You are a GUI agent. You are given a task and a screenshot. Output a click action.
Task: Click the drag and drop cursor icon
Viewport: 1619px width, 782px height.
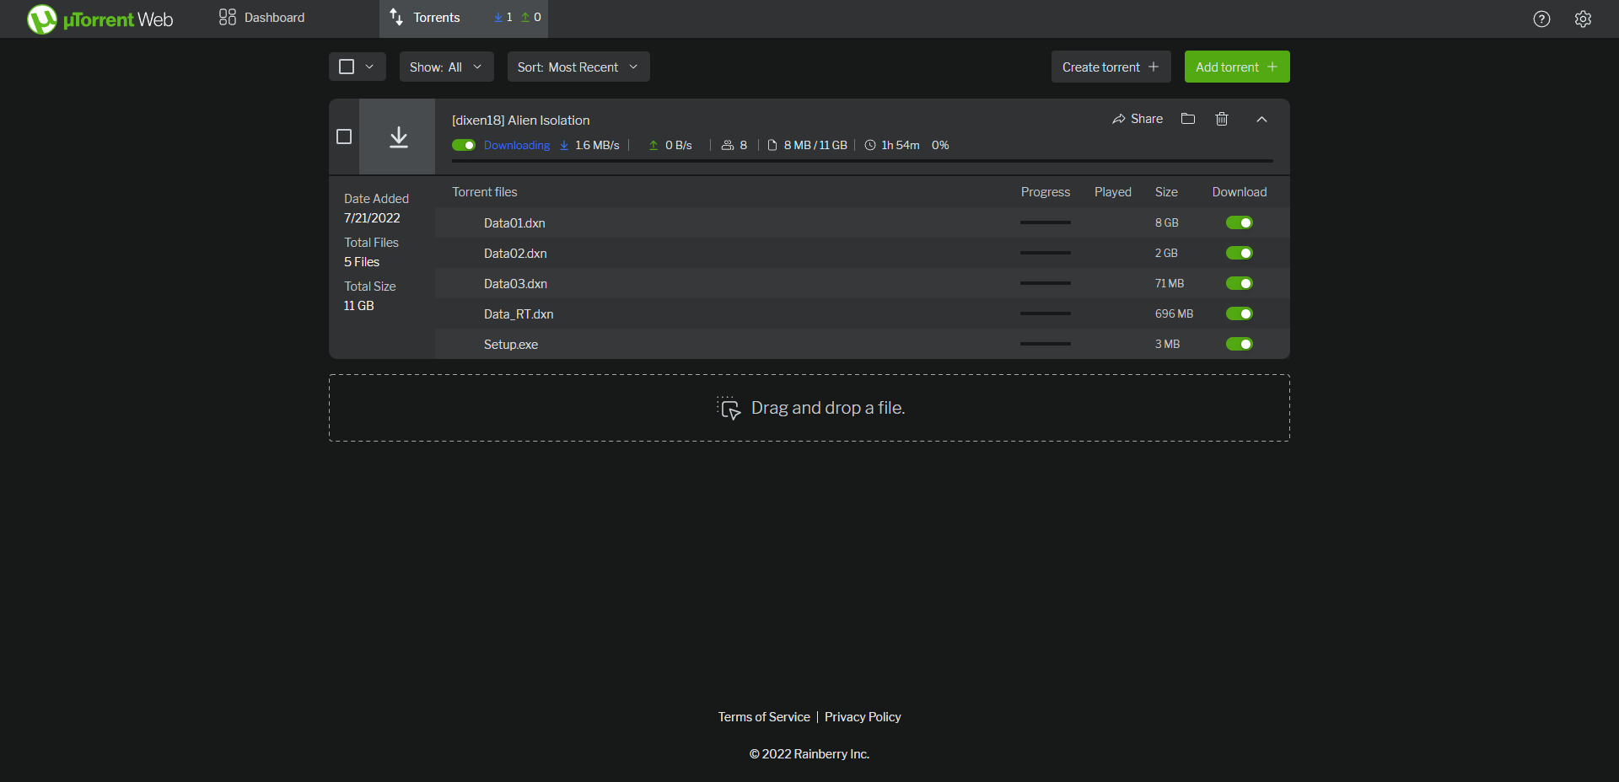[x=729, y=408]
